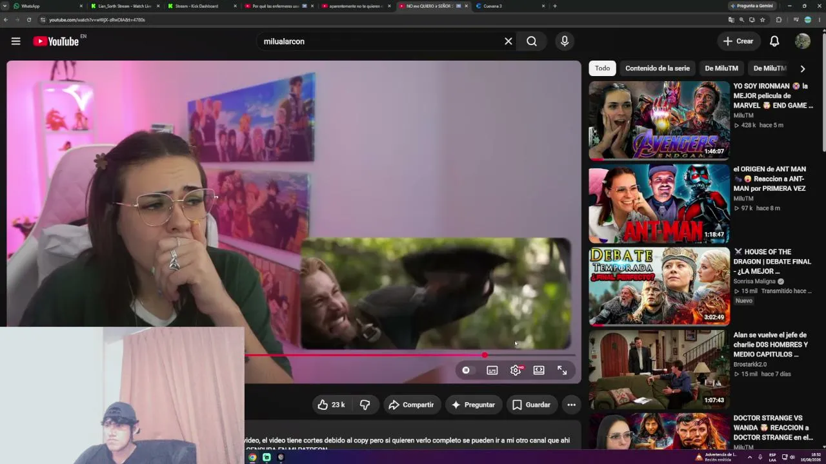Open Chrome from the taskbar
The image size is (826, 464).
(x=252, y=458)
